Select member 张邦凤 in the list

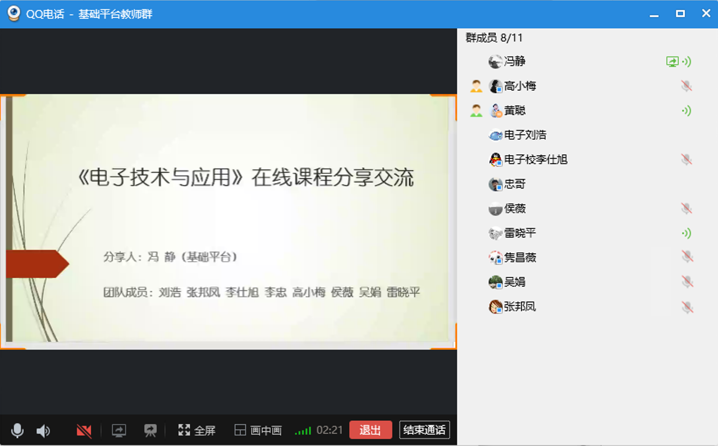point(520,307)
